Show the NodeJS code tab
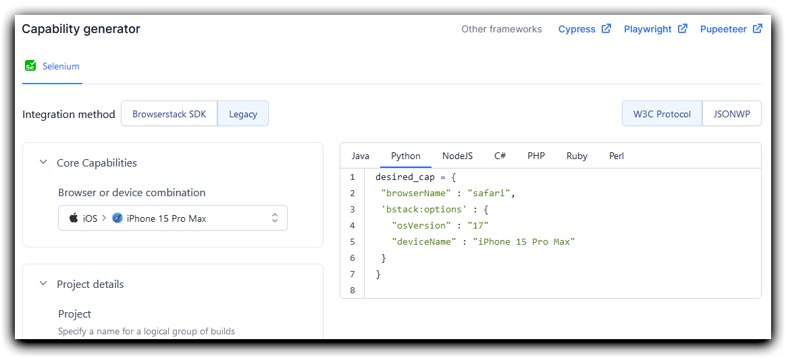This screenshot has width=786, height=358. (457, 156)
